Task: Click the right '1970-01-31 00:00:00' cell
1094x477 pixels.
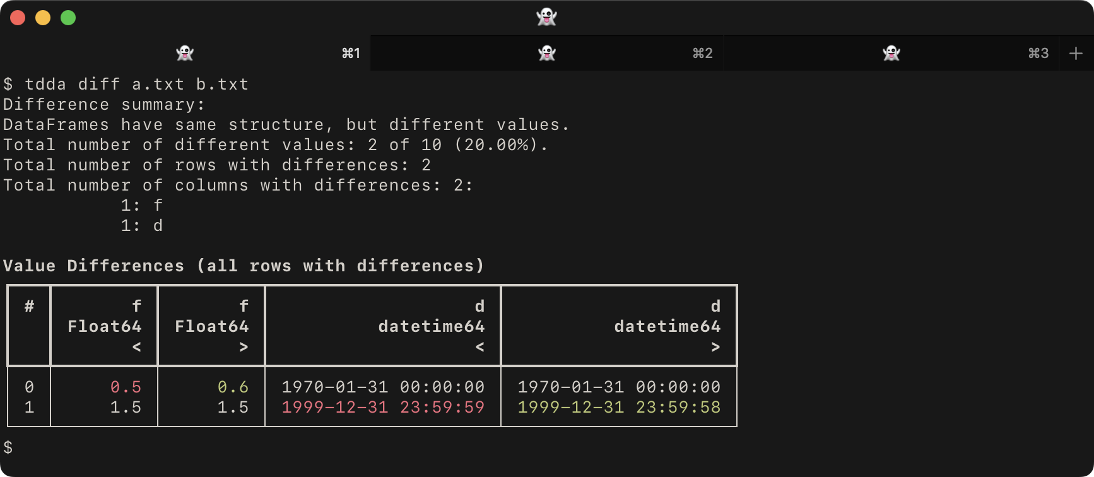Action: coord(619,387)
